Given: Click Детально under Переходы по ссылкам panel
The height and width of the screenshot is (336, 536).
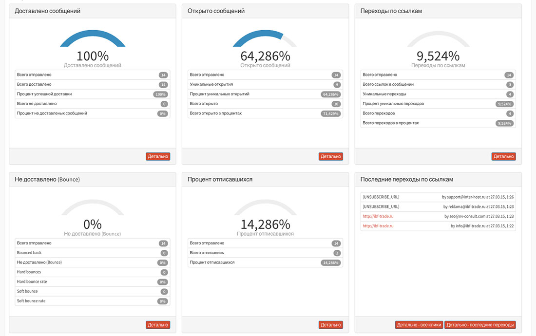Looking at the screenshot, I should point(503,156).
